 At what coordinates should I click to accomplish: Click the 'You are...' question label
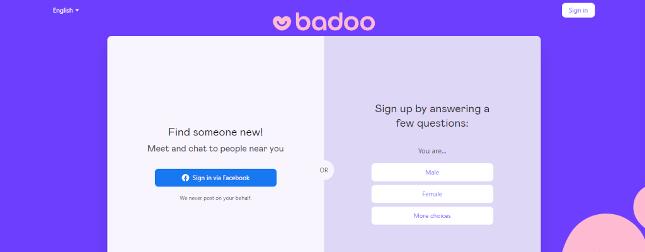432,151
